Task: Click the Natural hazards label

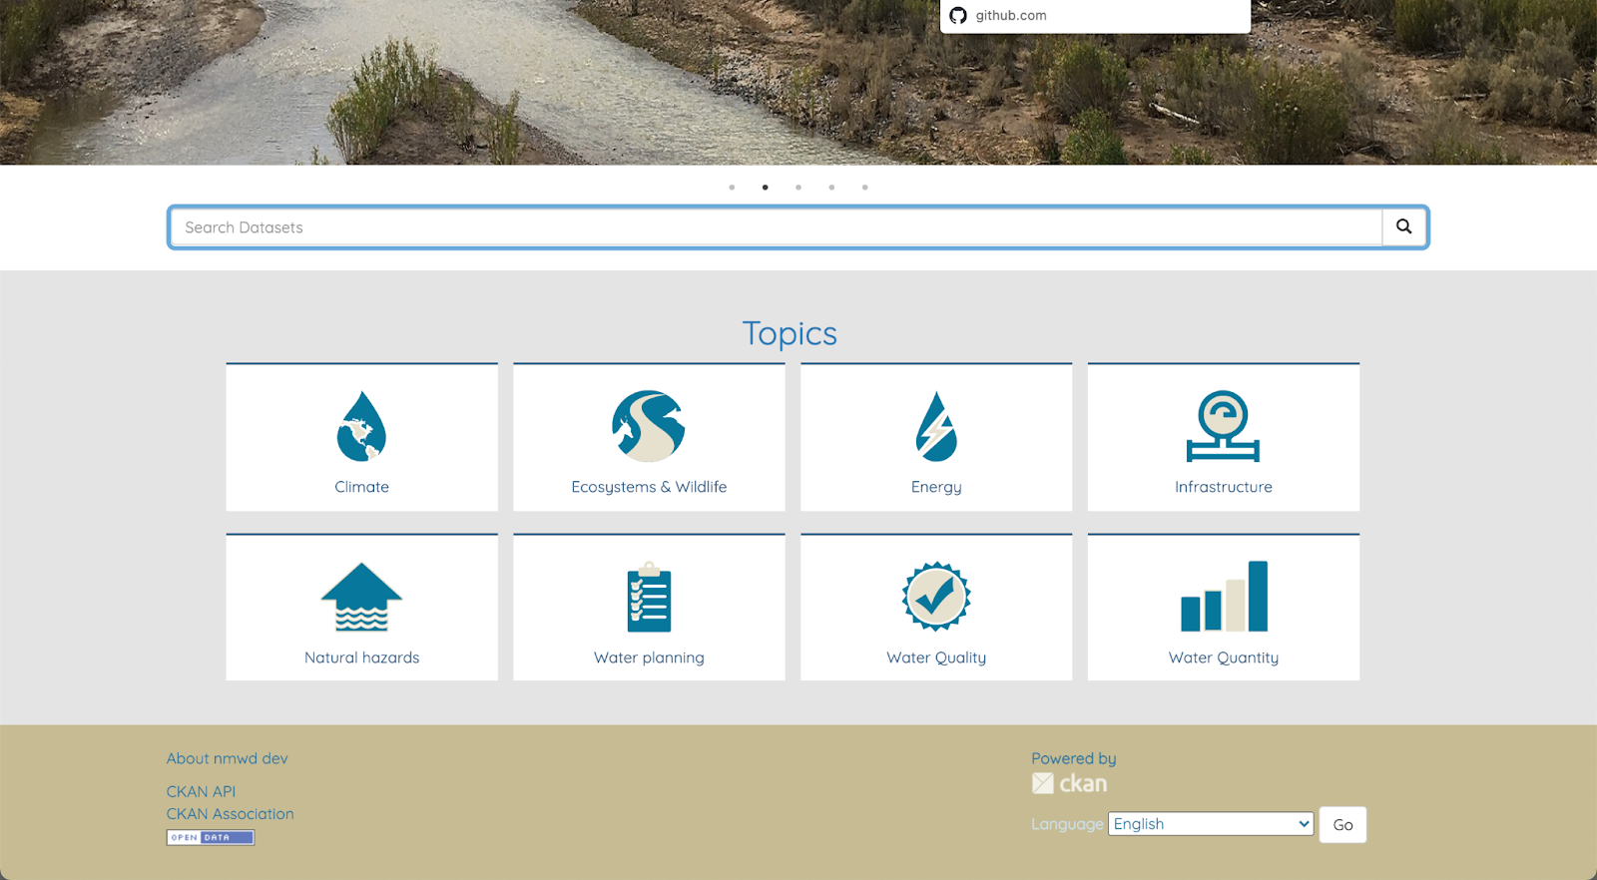Action: [361, 658]
